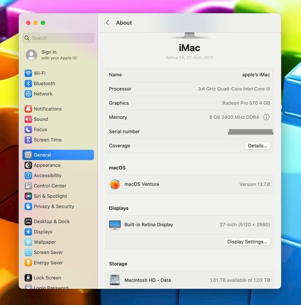
Task: Click the Appearance icon
Action: (x=28, y=166)
